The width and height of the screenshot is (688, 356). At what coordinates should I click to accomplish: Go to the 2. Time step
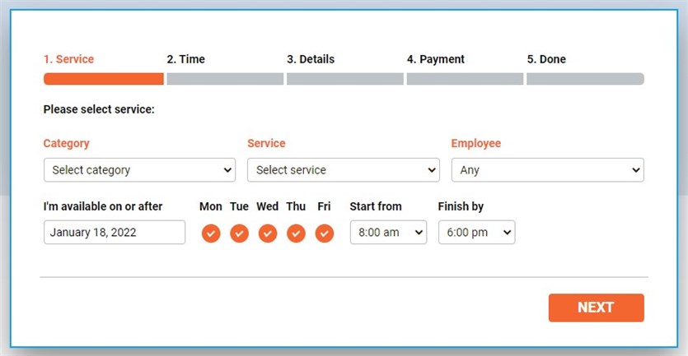185,59
